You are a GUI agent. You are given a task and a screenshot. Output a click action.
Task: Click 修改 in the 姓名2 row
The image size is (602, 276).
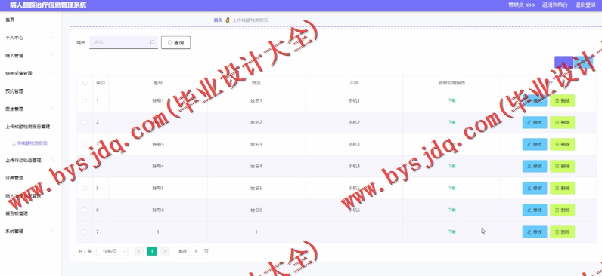(535, 122)
